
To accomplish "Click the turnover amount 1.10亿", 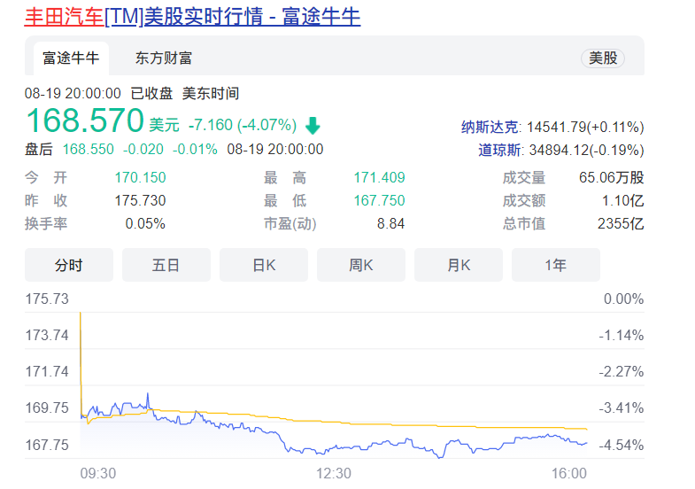I will coord(622,201).
